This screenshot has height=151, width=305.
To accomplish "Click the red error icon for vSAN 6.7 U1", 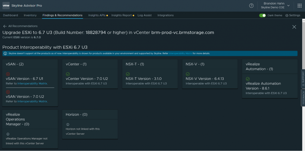I will pos(8,74).
